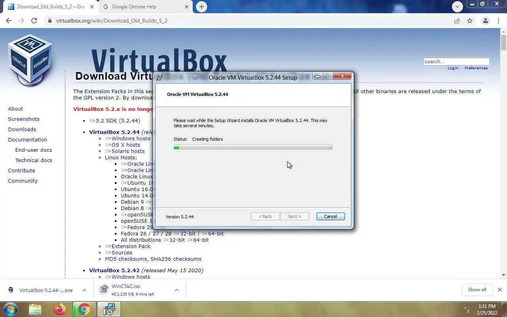
Task: Minimize the VirtualBox Setup dialog
Action: click(318, 76)
